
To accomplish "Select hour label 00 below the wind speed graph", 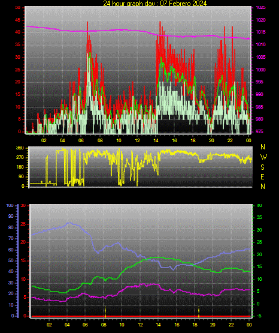I will click(248, 140).
